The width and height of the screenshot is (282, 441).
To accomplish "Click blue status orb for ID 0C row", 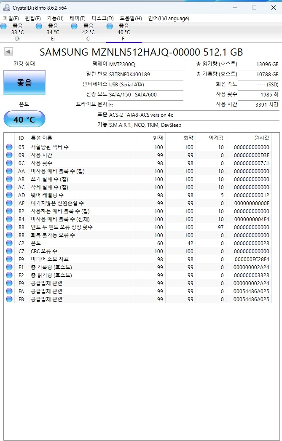I will click(x=9, y=163).
